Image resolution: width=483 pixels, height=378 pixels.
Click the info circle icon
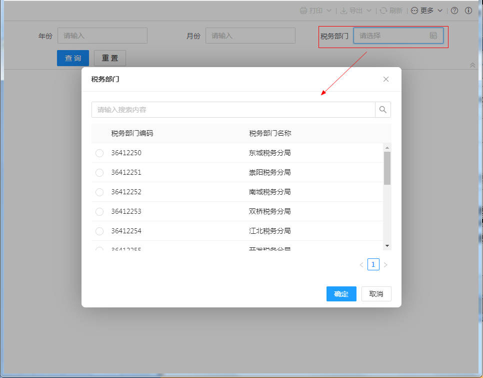[468, 11]
